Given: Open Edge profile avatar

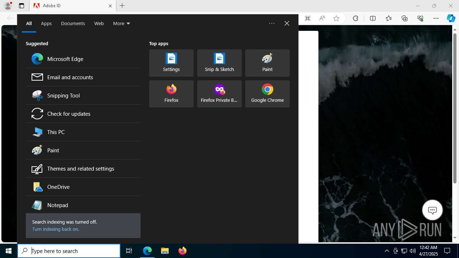Looking at the screenshot, I should coord(8,6).
